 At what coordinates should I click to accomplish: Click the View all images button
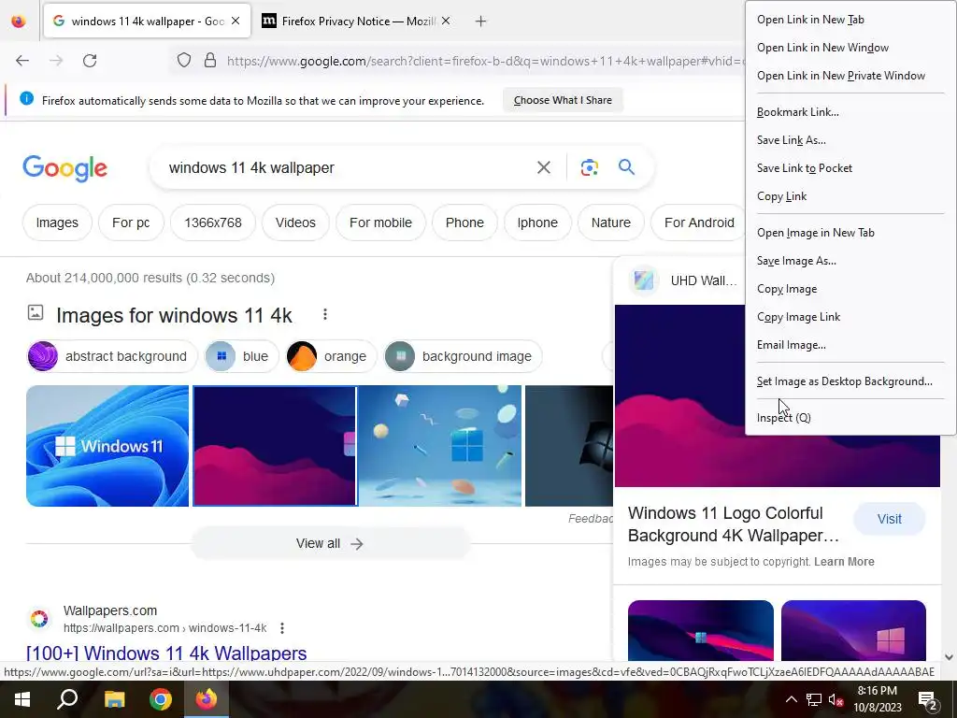(x=330, y=543)
